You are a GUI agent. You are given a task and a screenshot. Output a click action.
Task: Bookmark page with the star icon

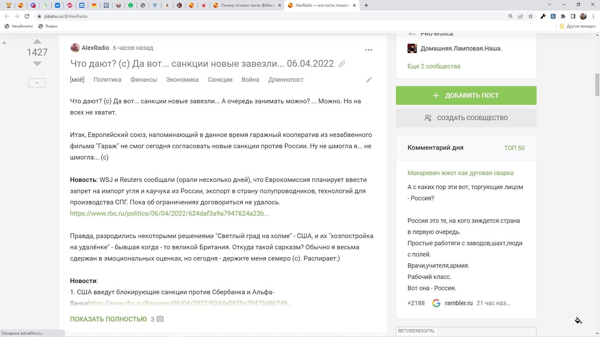point(531,16)
